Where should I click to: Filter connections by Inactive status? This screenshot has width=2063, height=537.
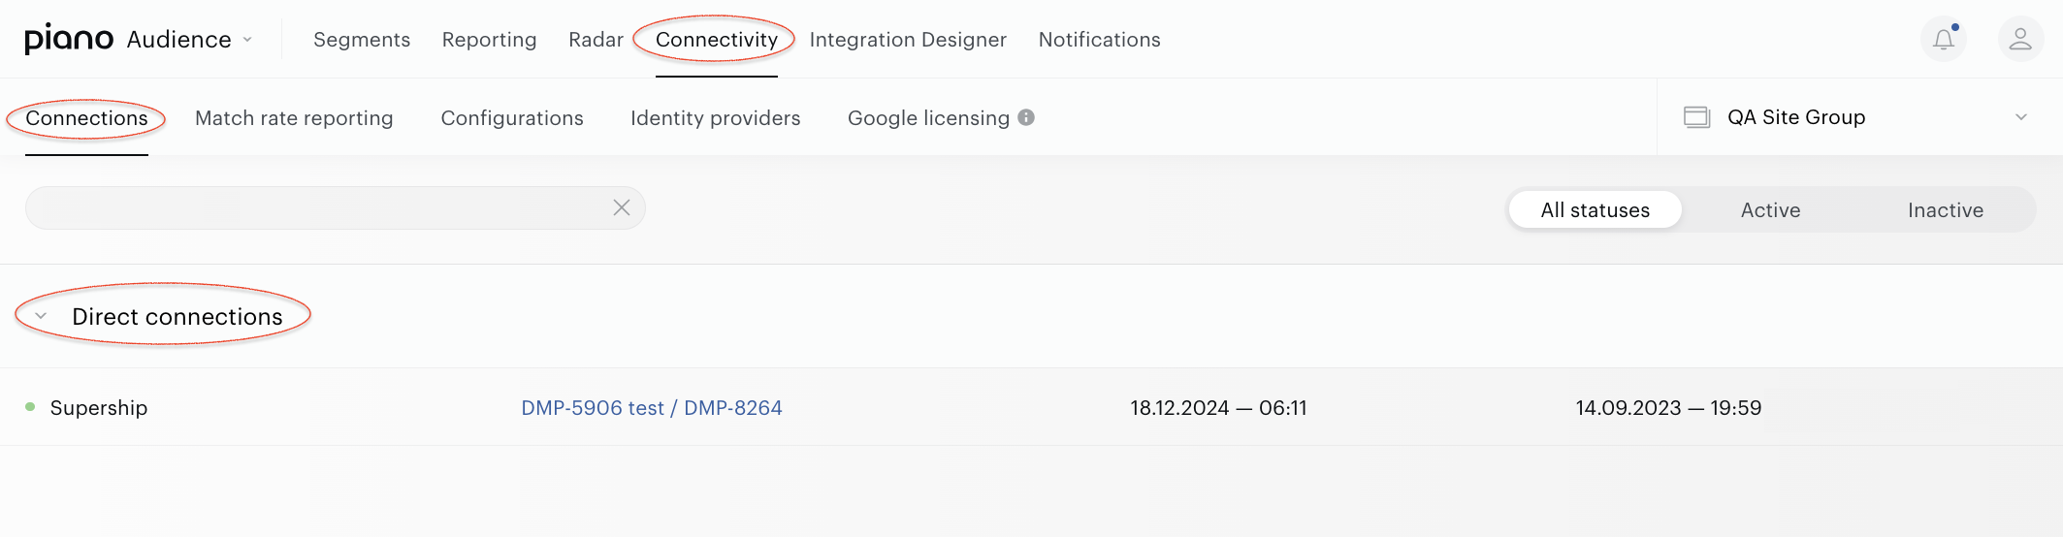coord(1945,209)
